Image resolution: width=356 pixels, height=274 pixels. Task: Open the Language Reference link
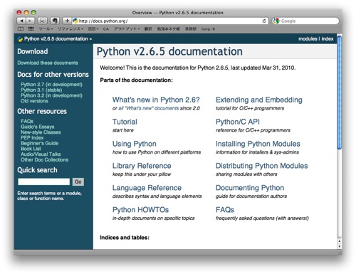[x=147, y=188]
